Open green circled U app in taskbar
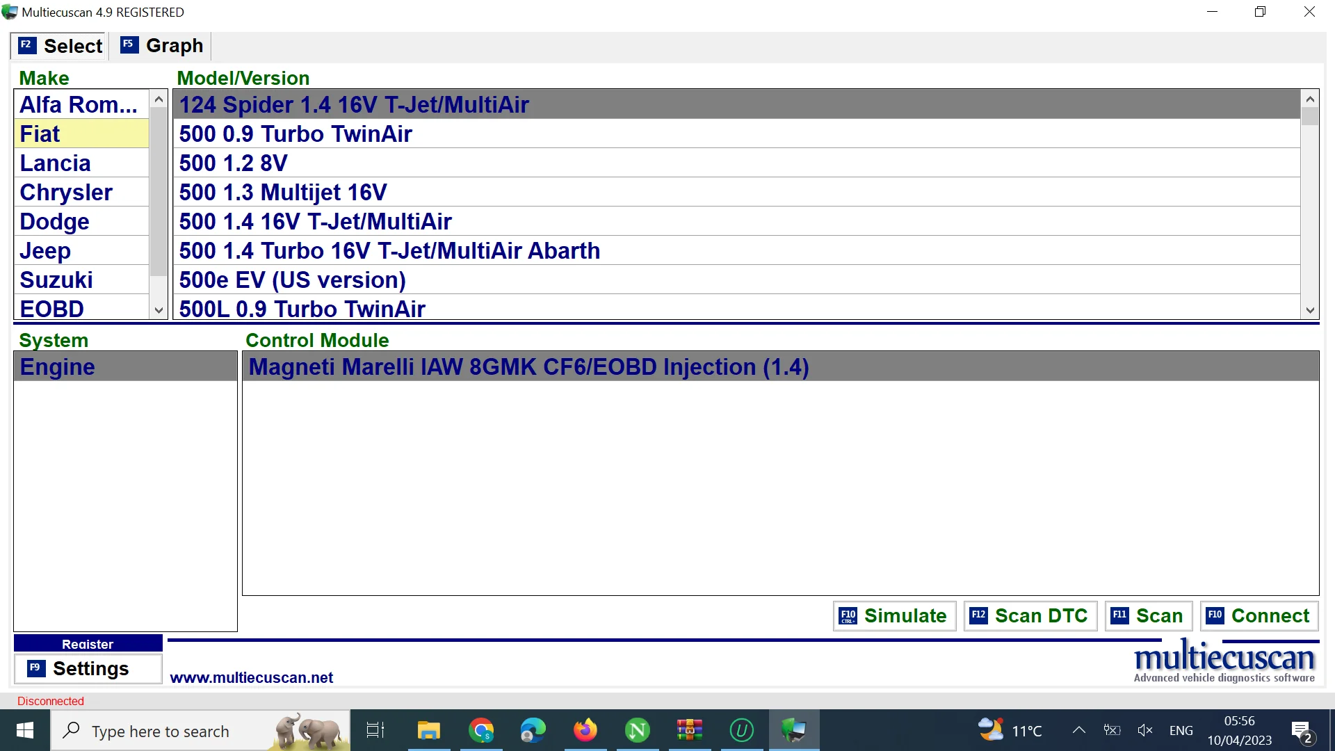Viewport: 1335px width, 751px height. click(x=742, y=730)
